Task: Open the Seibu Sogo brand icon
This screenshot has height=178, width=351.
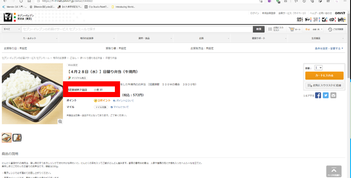Action: (316, 20)
